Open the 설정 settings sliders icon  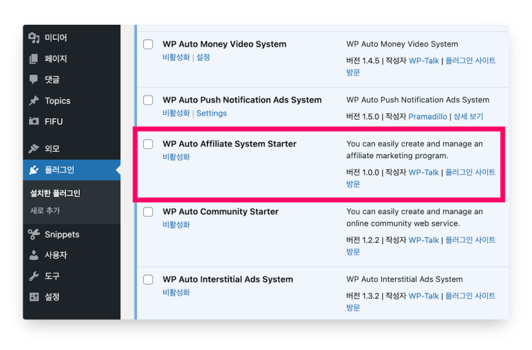(x=34, y=297)
